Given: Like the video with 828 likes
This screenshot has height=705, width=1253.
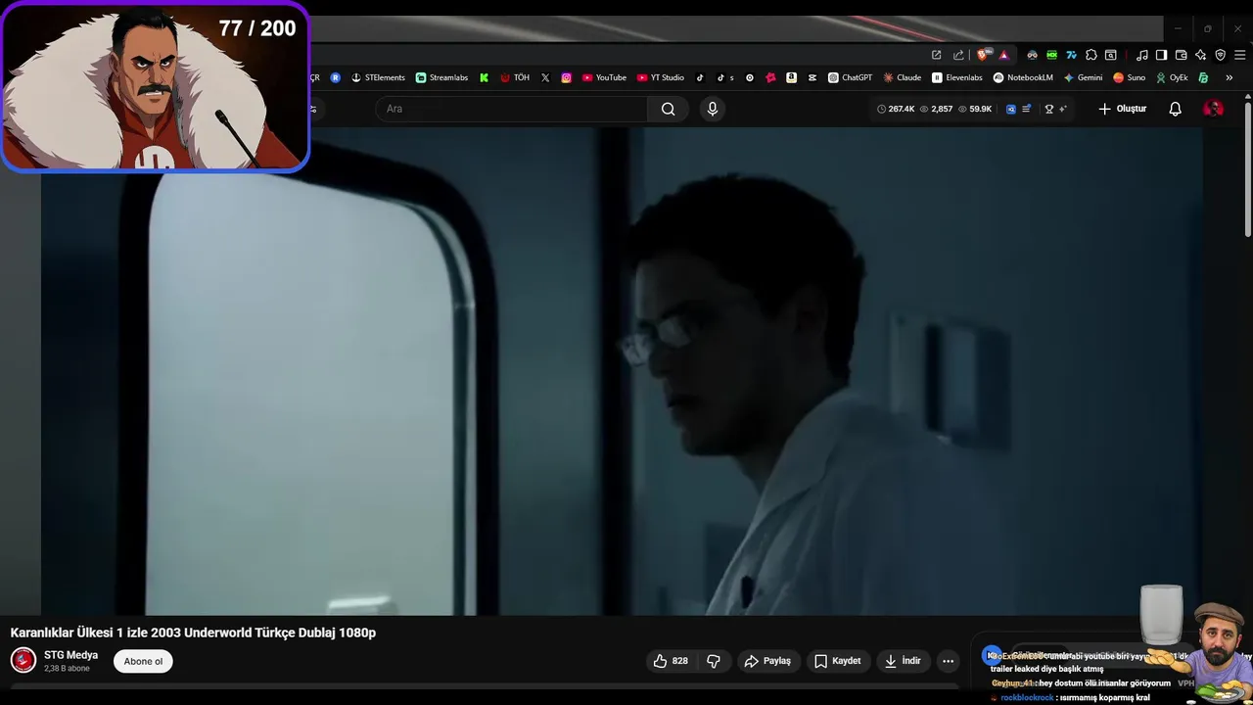Looking at the screenshot, I should pos(671,661).
